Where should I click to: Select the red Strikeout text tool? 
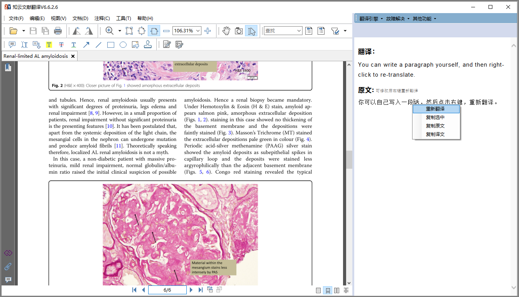[x=61, y=45]
